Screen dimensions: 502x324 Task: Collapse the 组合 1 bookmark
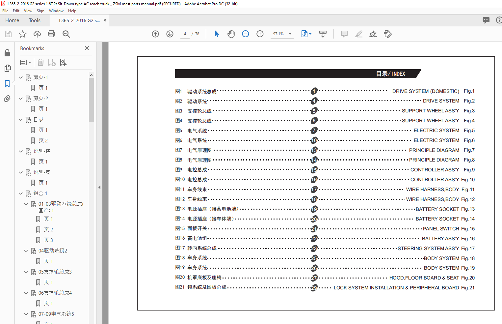point(21,193)
